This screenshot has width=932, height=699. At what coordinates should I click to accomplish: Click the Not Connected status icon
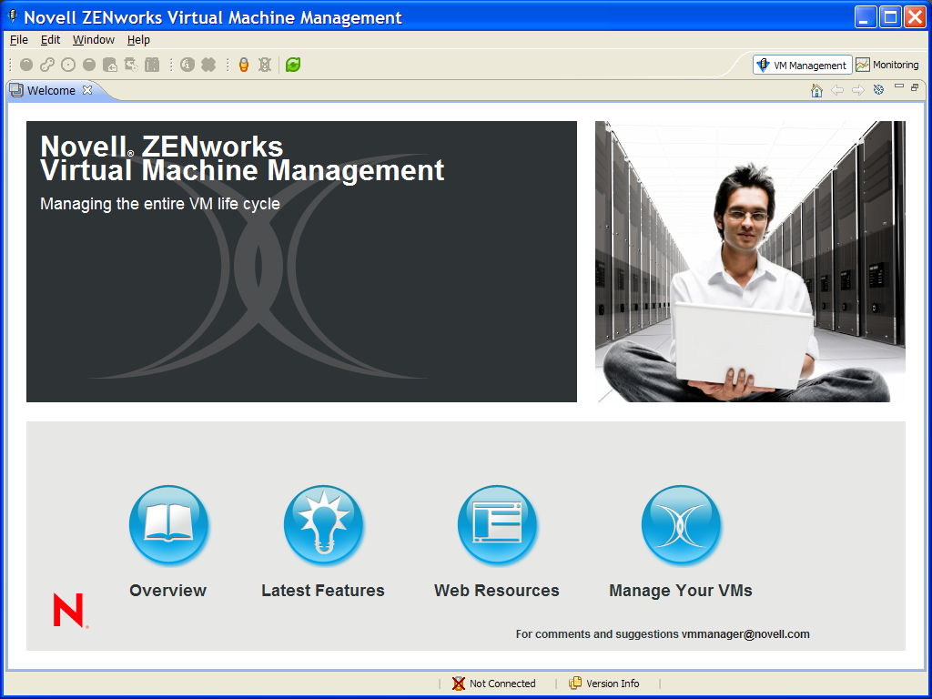pos(458,684)
